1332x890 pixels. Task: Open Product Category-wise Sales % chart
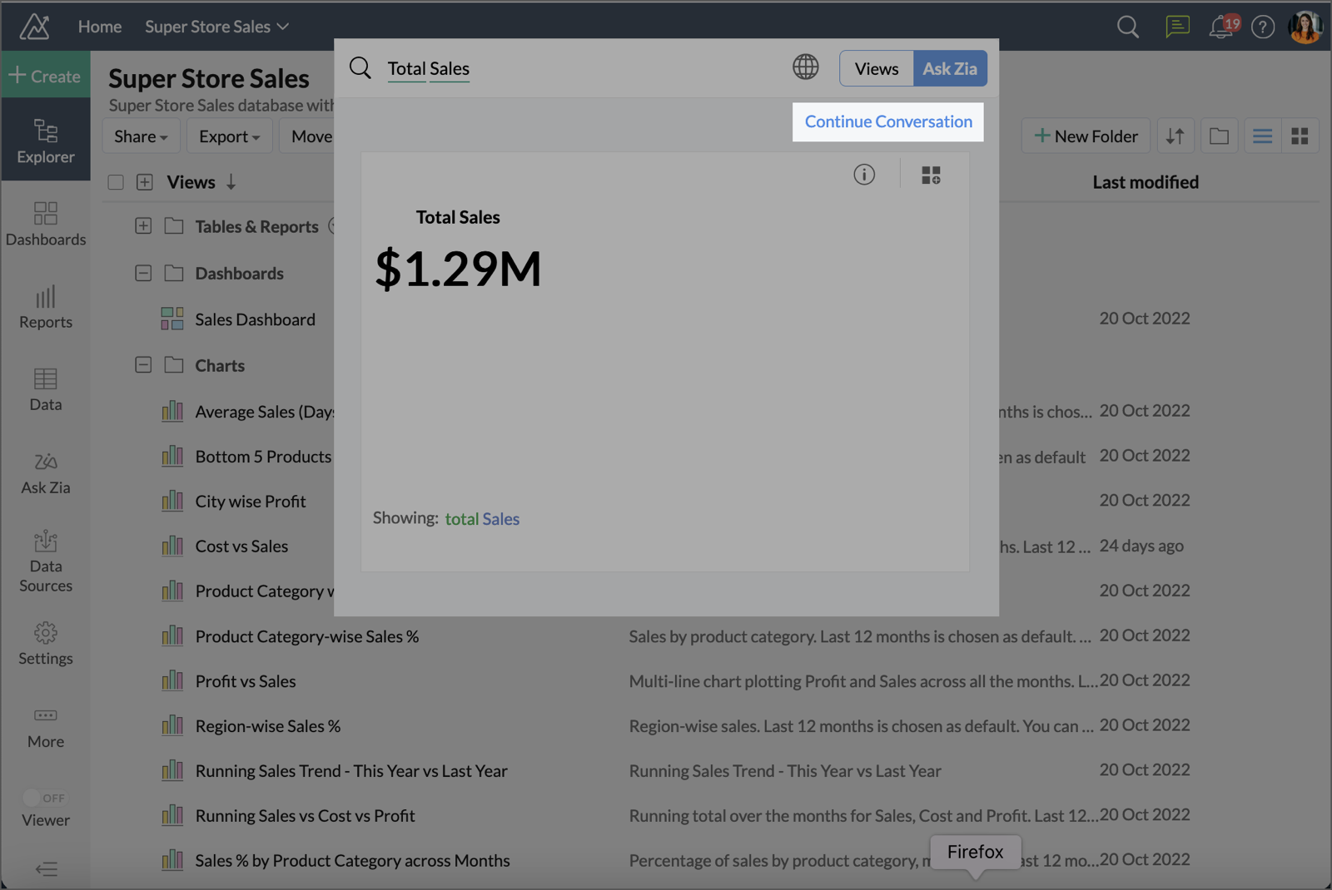coord(306,636)
